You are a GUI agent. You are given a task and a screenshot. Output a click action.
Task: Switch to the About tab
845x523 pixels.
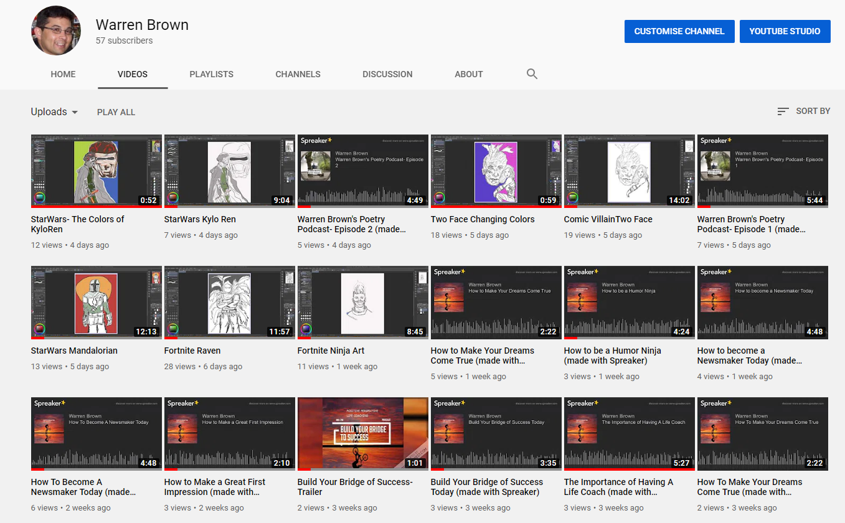pos(469,74)
